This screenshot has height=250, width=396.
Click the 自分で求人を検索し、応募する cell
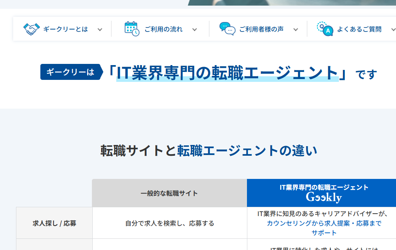170,223
